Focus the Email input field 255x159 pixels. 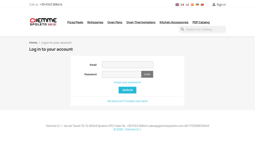(x=127, y=65)
